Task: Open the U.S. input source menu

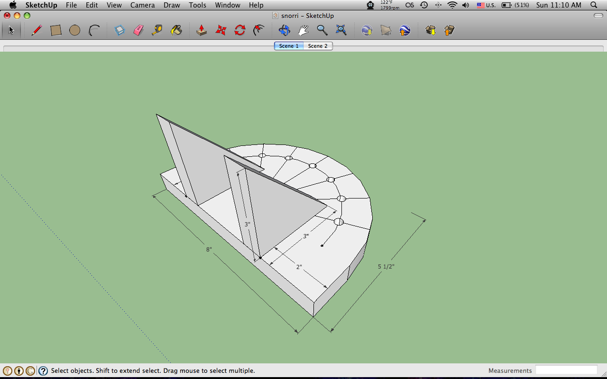Action: click(x=486, y=5)
